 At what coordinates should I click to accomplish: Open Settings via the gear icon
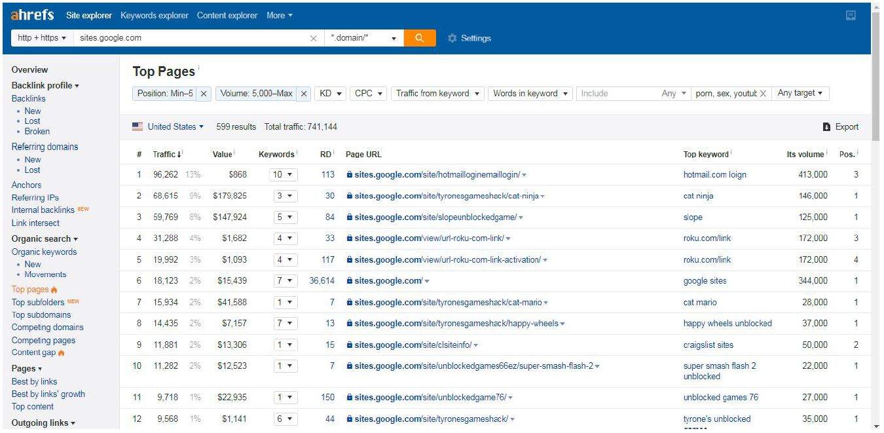(x=452, y=39)
